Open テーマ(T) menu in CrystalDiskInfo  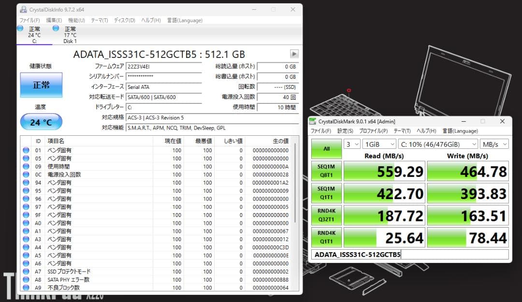tap(100, 20)
